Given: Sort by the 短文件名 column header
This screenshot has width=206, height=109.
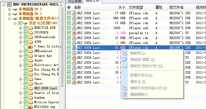Looking at the screenshot, I should [x=181, y=7].
